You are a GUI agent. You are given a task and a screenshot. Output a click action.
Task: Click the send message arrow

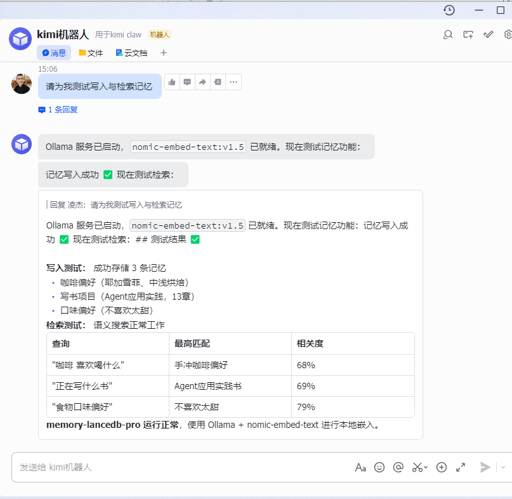(x=485, y=467)
